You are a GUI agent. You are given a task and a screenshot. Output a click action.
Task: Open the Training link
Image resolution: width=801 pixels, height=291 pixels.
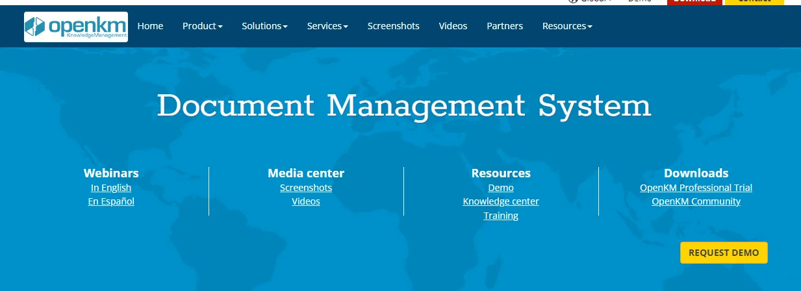[x=501, y=216]
